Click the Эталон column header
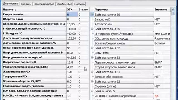Screen dimensions: 178x100 click(83, 9)
